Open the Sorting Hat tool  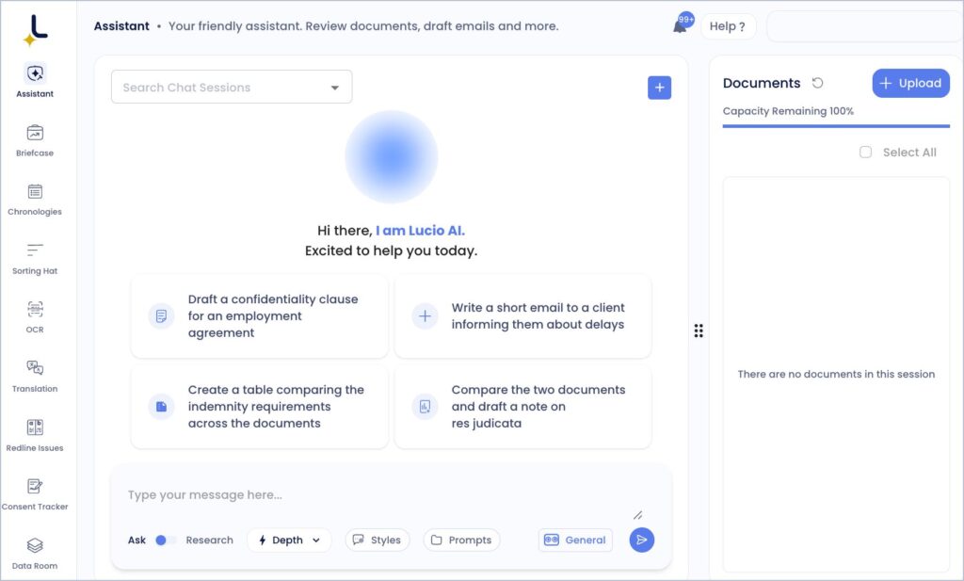tap(35, 258)
